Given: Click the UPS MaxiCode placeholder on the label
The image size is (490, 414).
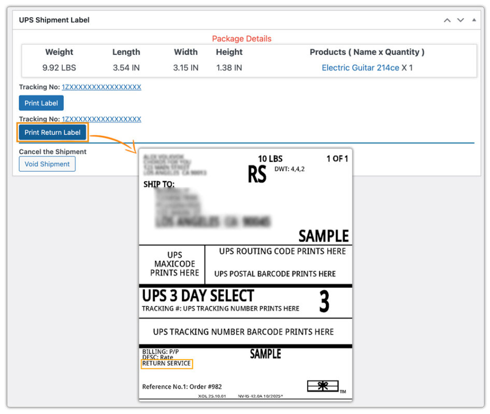Looking at the screenshot, I should click(x=172, y=264).
